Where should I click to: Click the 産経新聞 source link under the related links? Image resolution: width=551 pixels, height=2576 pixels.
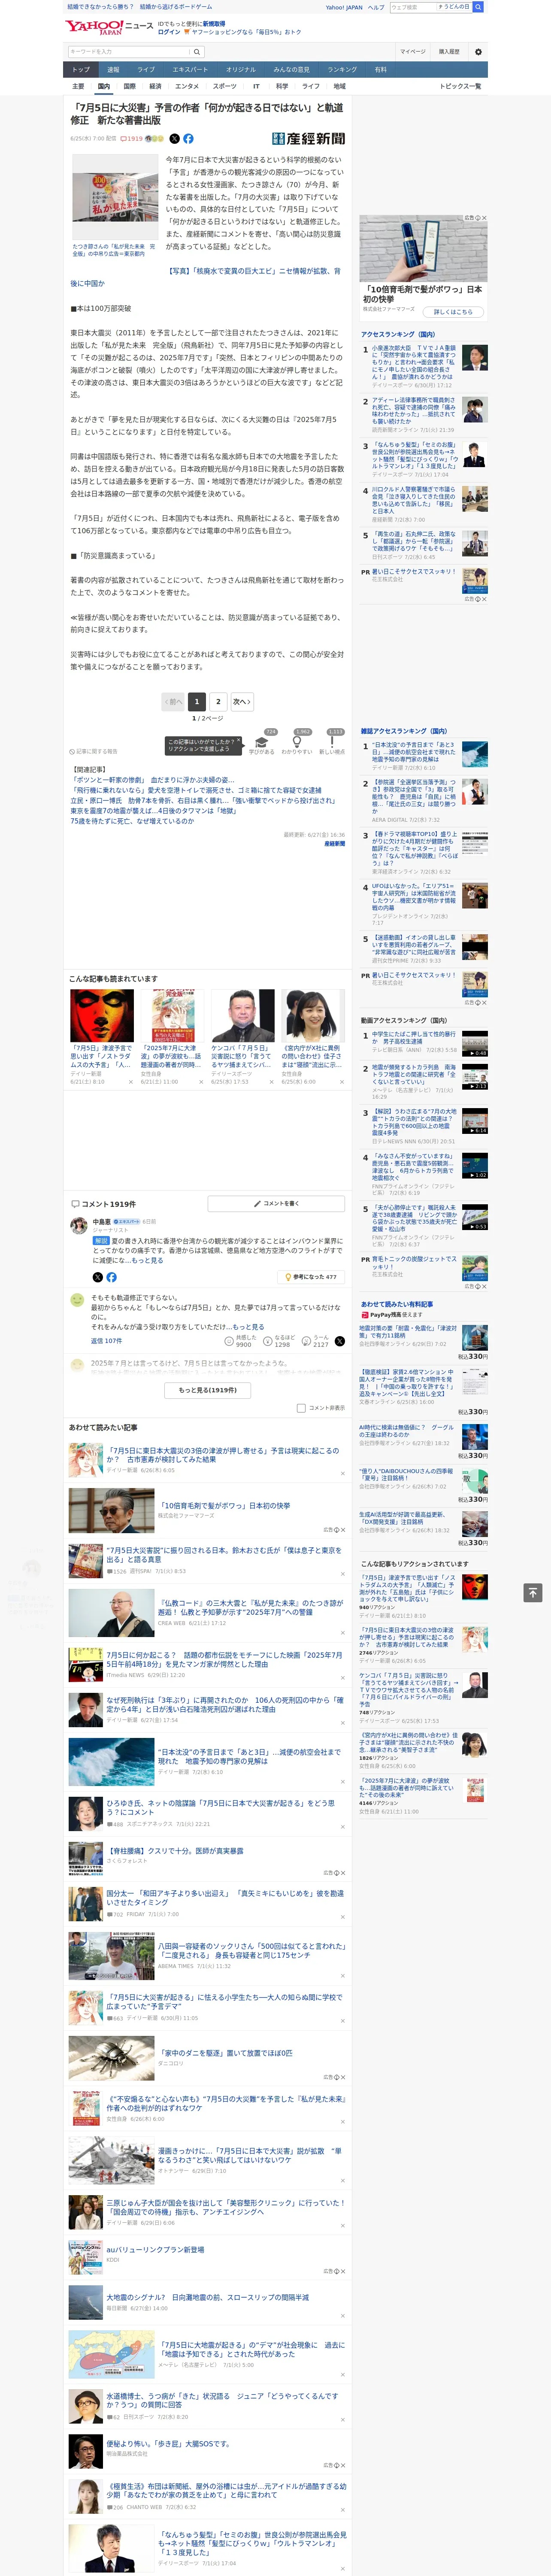[x=334, y=843]
